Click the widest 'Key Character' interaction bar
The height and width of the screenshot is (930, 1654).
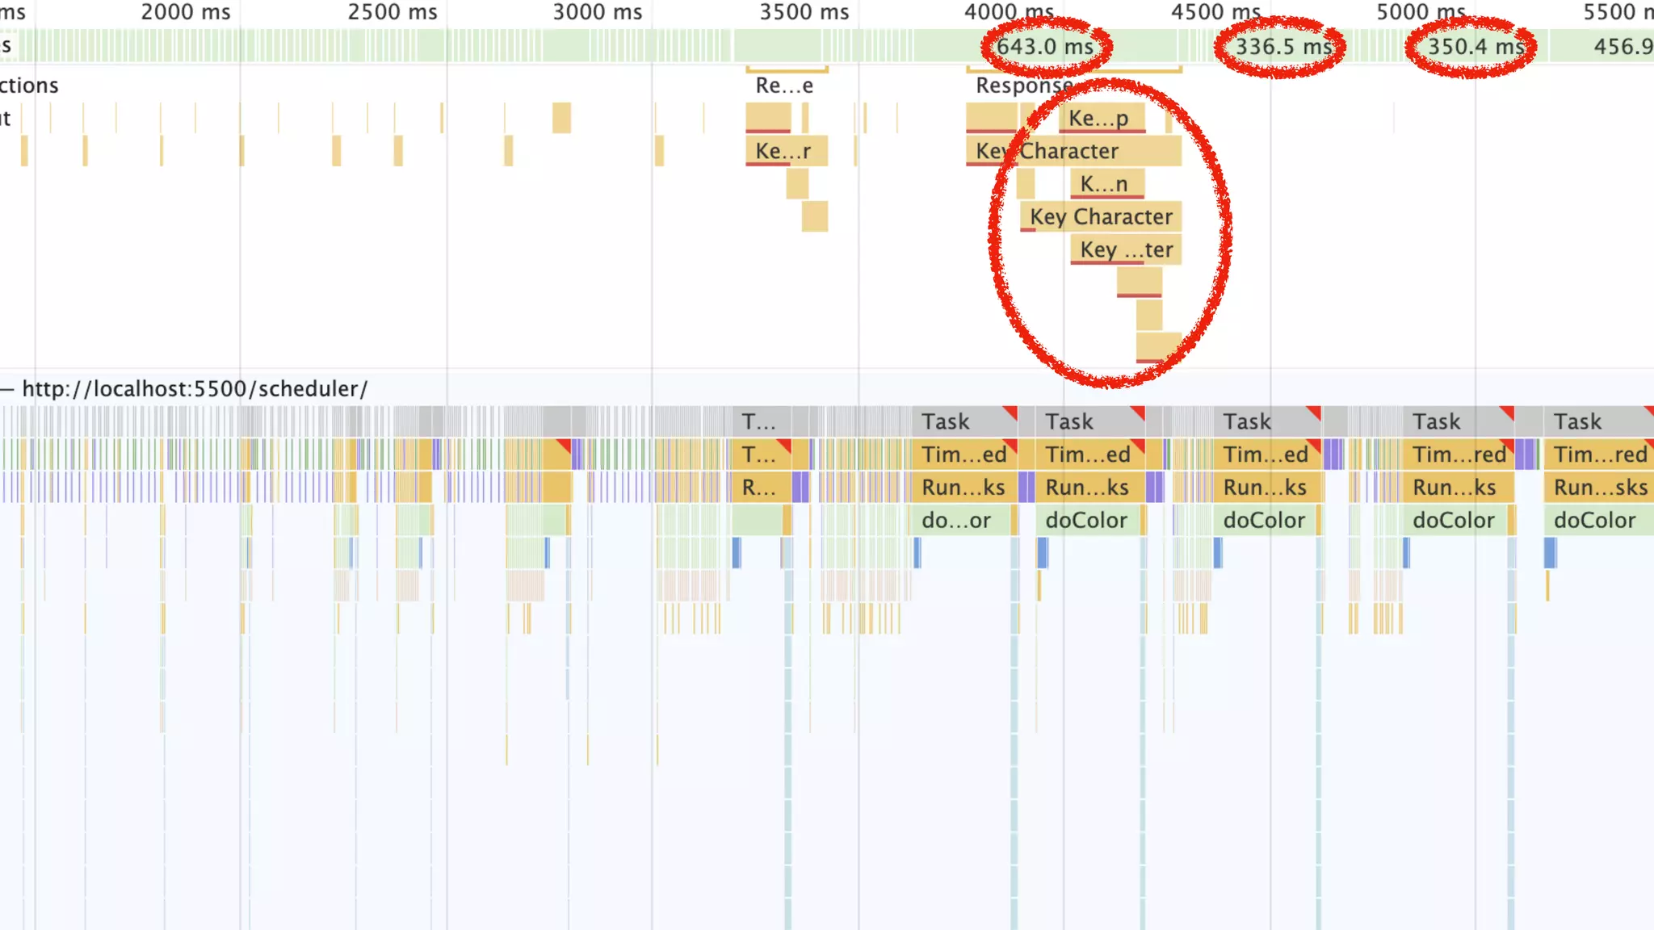(1074, 151)
